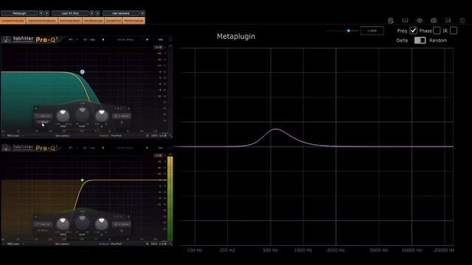The height and width of the screenshot is (265, 472).
Task: Select the yellow band node in lower Pro-Q
Action: 82,180
